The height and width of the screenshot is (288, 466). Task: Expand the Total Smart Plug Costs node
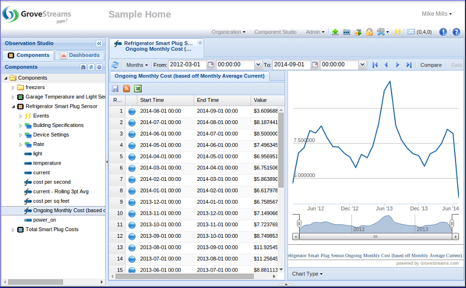point(13,230)
